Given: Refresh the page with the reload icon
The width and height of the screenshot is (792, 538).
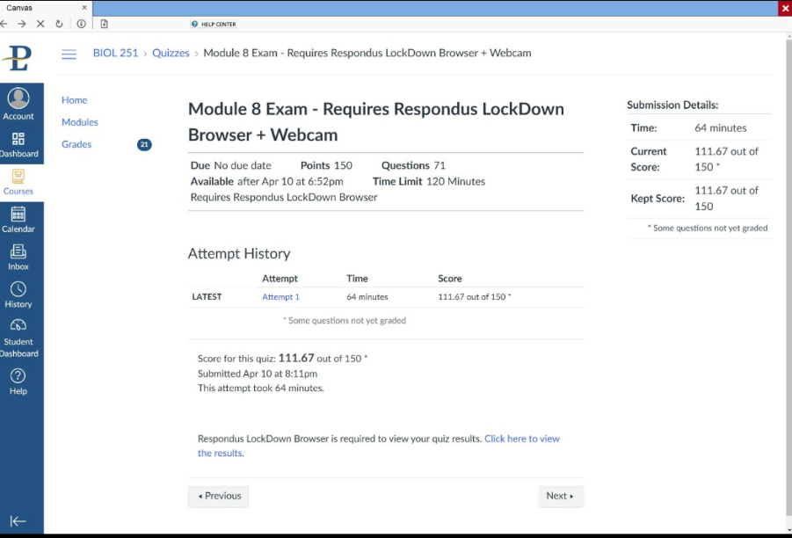Looking at the screenshot, I should (59, 24).
